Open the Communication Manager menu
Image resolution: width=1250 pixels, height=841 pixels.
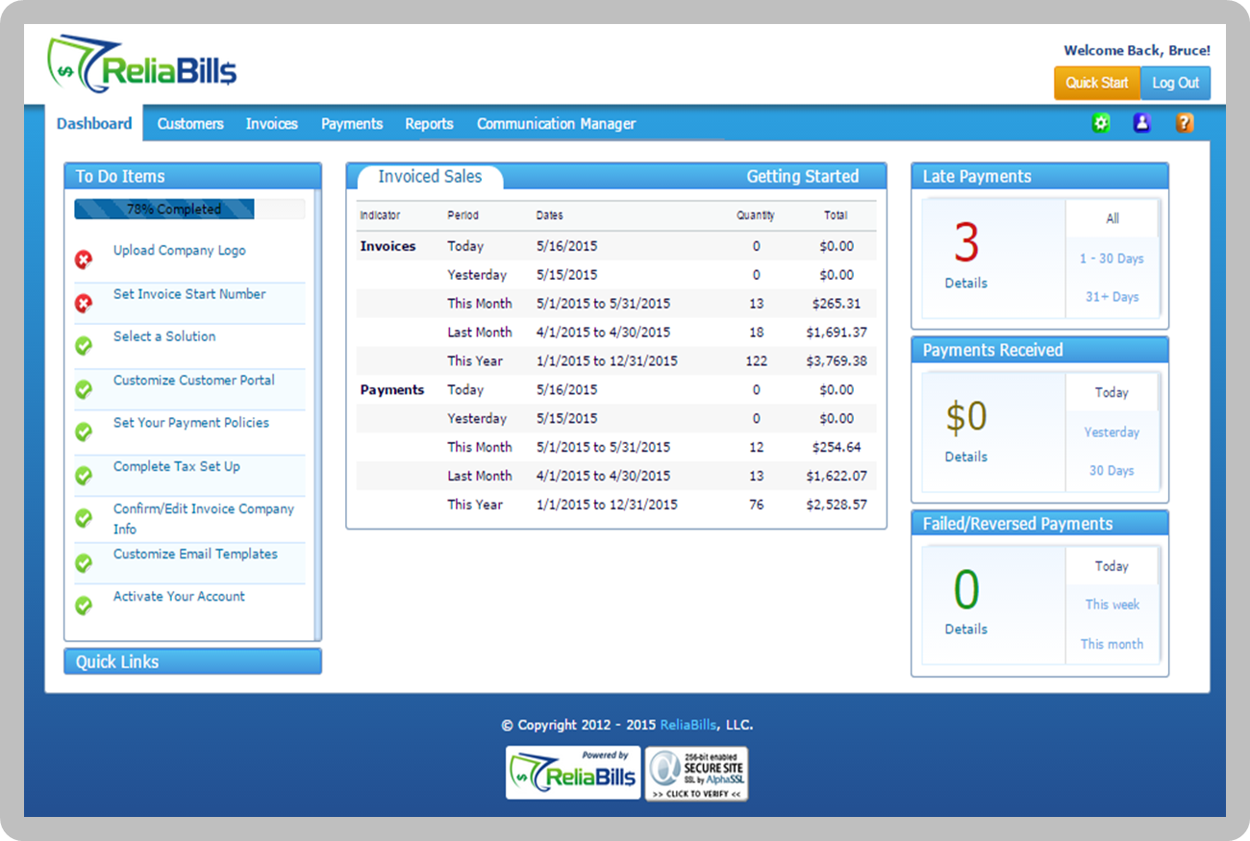point(556,123)
